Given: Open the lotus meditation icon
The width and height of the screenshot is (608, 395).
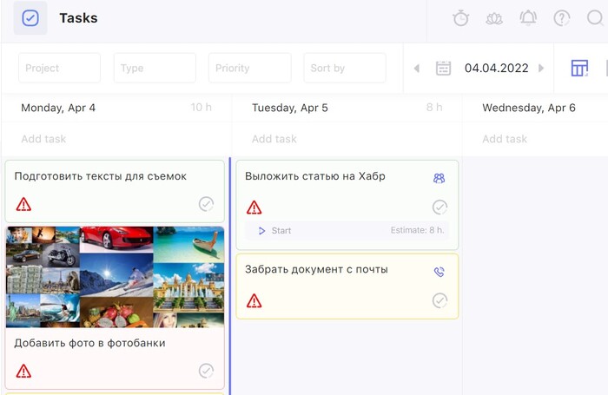Looking at the screenshot, I should pyautogui.click(x=494, y=18).
